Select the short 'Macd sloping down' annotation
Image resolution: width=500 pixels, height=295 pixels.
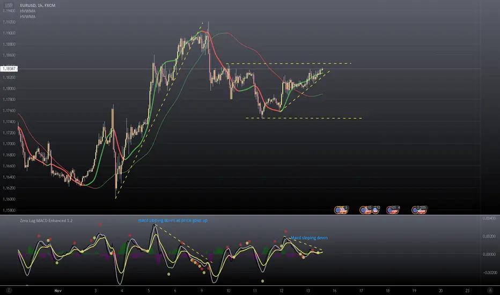point(309,238)
